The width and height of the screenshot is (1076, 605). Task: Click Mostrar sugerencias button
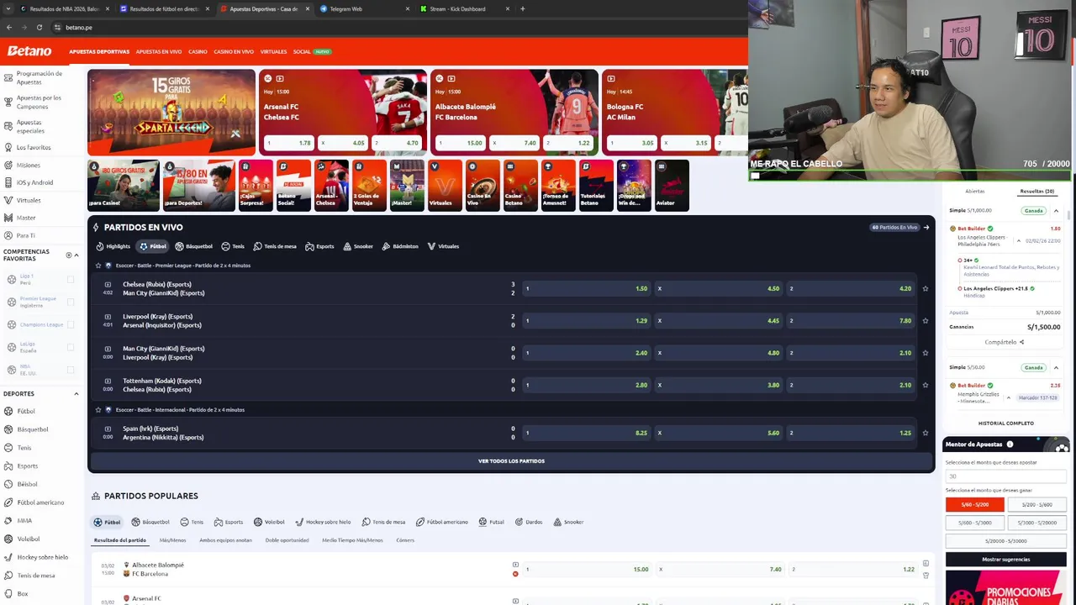1005,560
